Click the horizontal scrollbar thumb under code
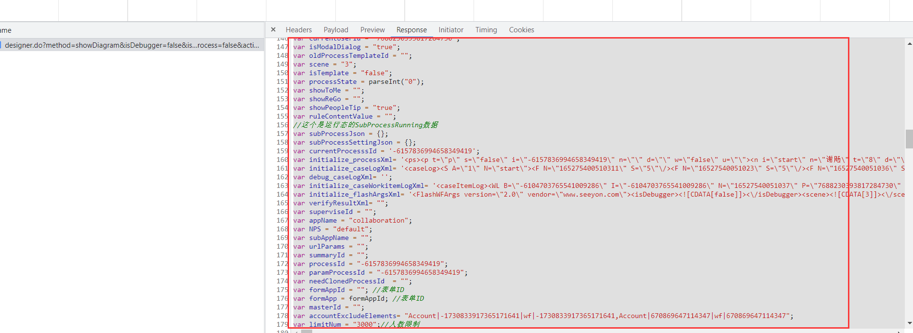The image size is (913, 333). coord(307,331)
